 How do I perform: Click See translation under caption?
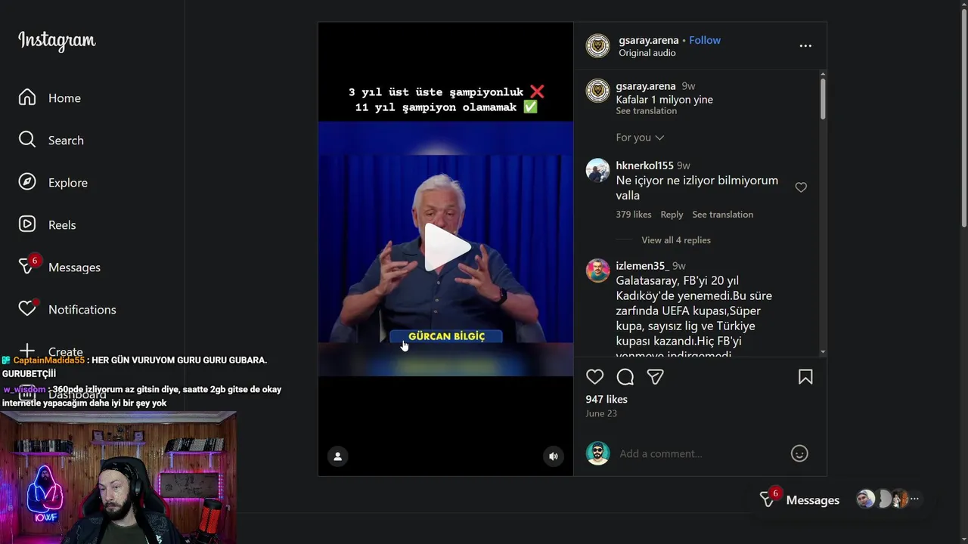646,111
